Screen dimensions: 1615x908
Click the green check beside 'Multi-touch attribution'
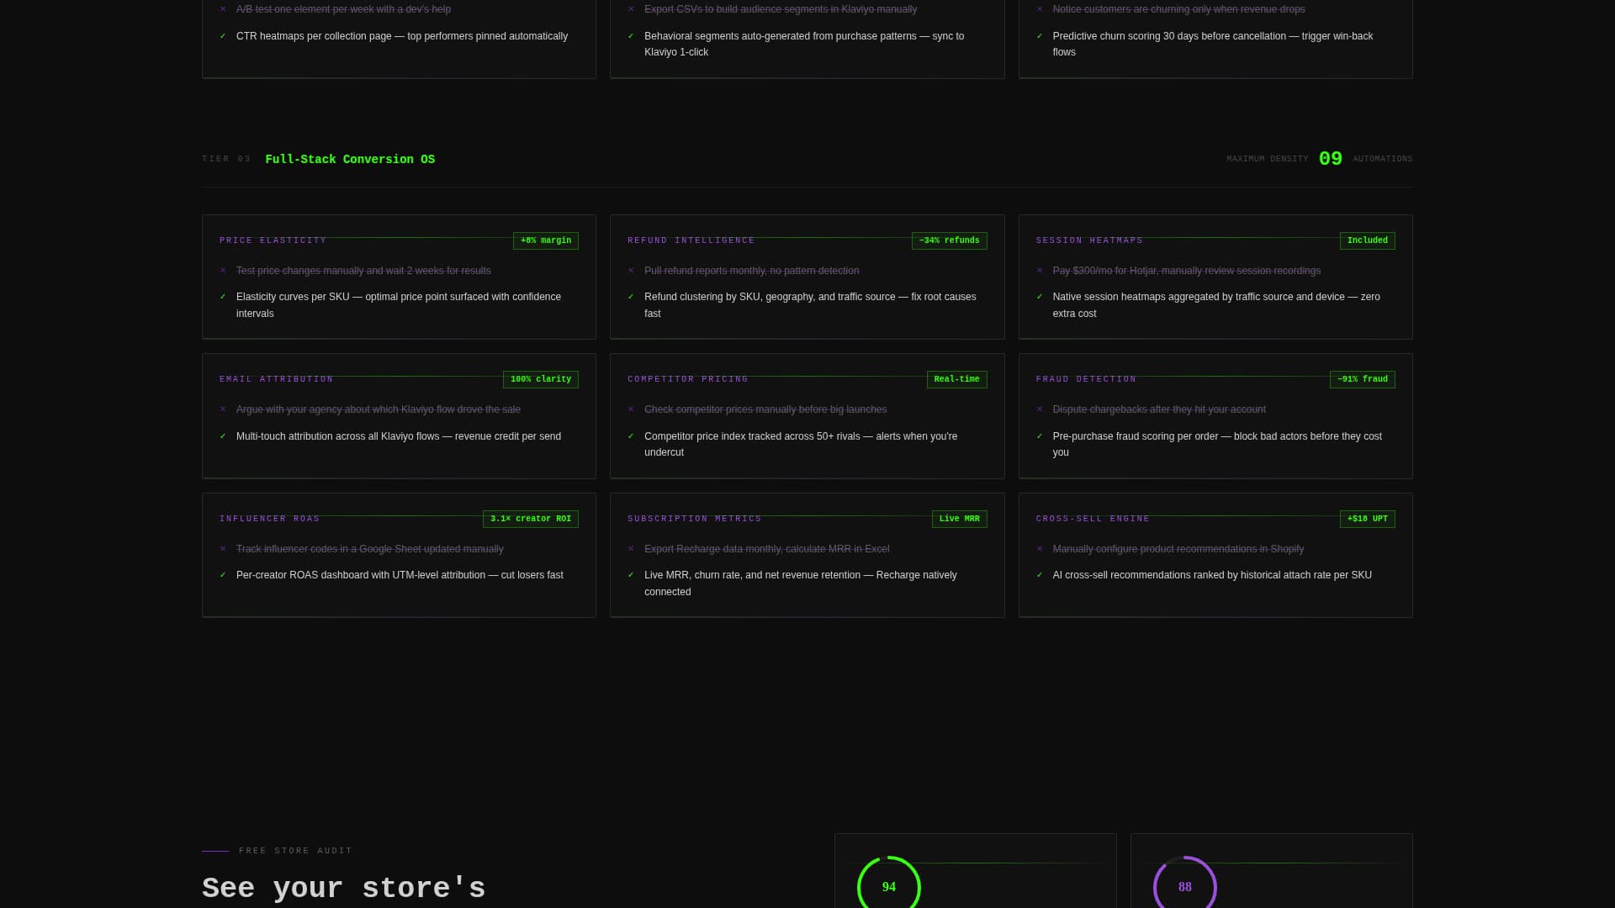click(x=223, y=436)
